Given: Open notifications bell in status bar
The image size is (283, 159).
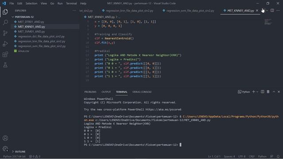Looking at the screenshot, I should coord(278,156).
